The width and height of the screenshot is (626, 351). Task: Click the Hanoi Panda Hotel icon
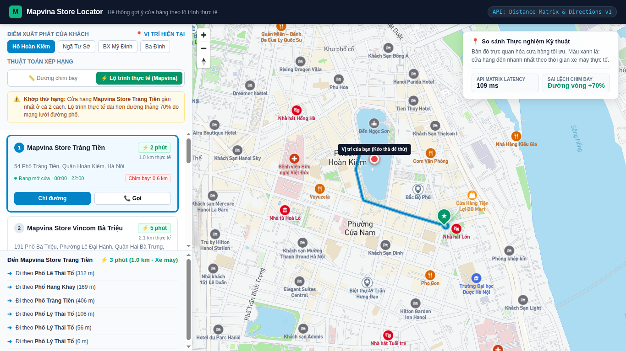coord(413,74)
